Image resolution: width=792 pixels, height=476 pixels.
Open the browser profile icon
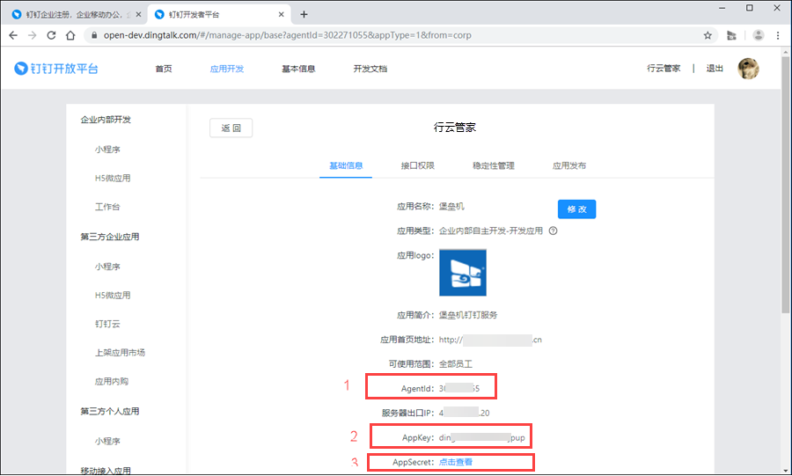coord(759,35)
